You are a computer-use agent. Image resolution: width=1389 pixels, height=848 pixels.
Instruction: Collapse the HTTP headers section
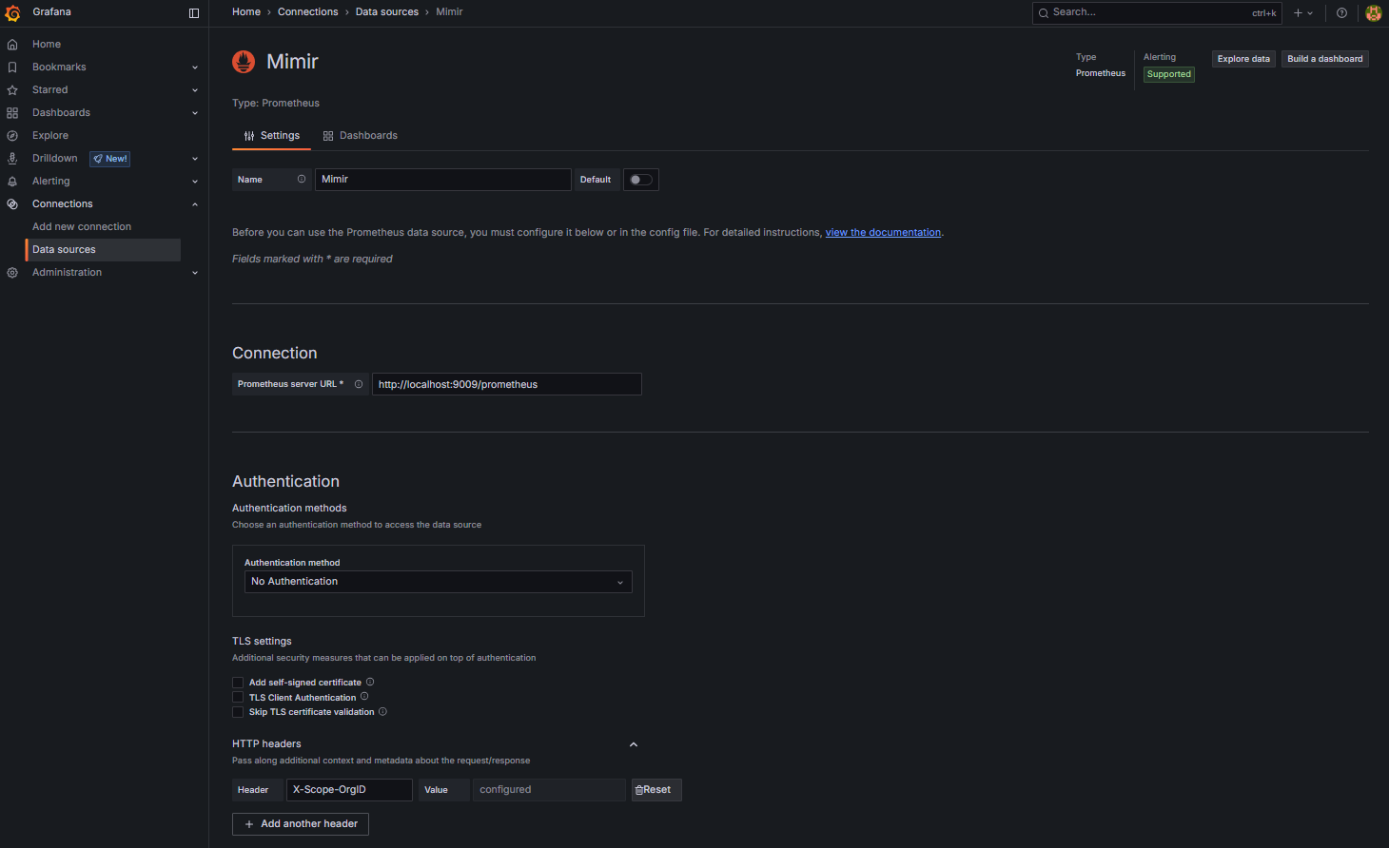633,744
